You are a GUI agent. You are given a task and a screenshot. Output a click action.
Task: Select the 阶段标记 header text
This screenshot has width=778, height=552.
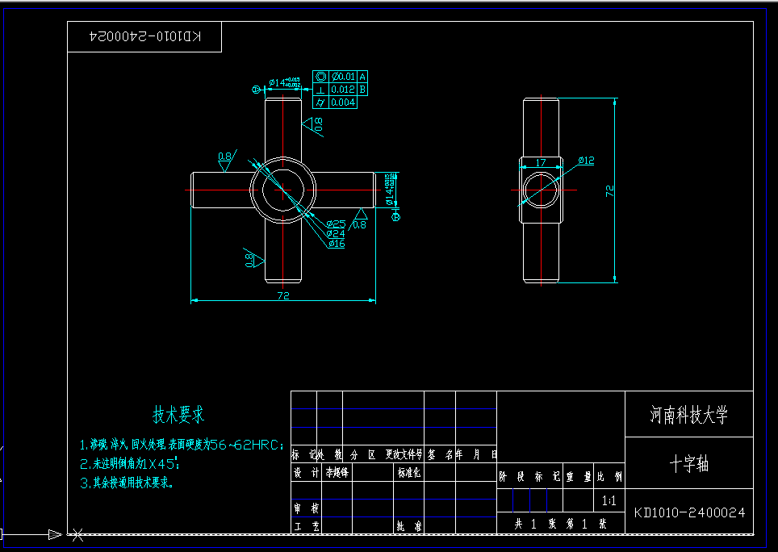530,477
